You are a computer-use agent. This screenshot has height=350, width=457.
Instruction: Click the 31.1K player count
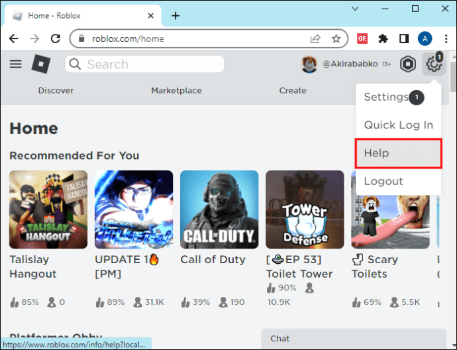coord(149,302)
